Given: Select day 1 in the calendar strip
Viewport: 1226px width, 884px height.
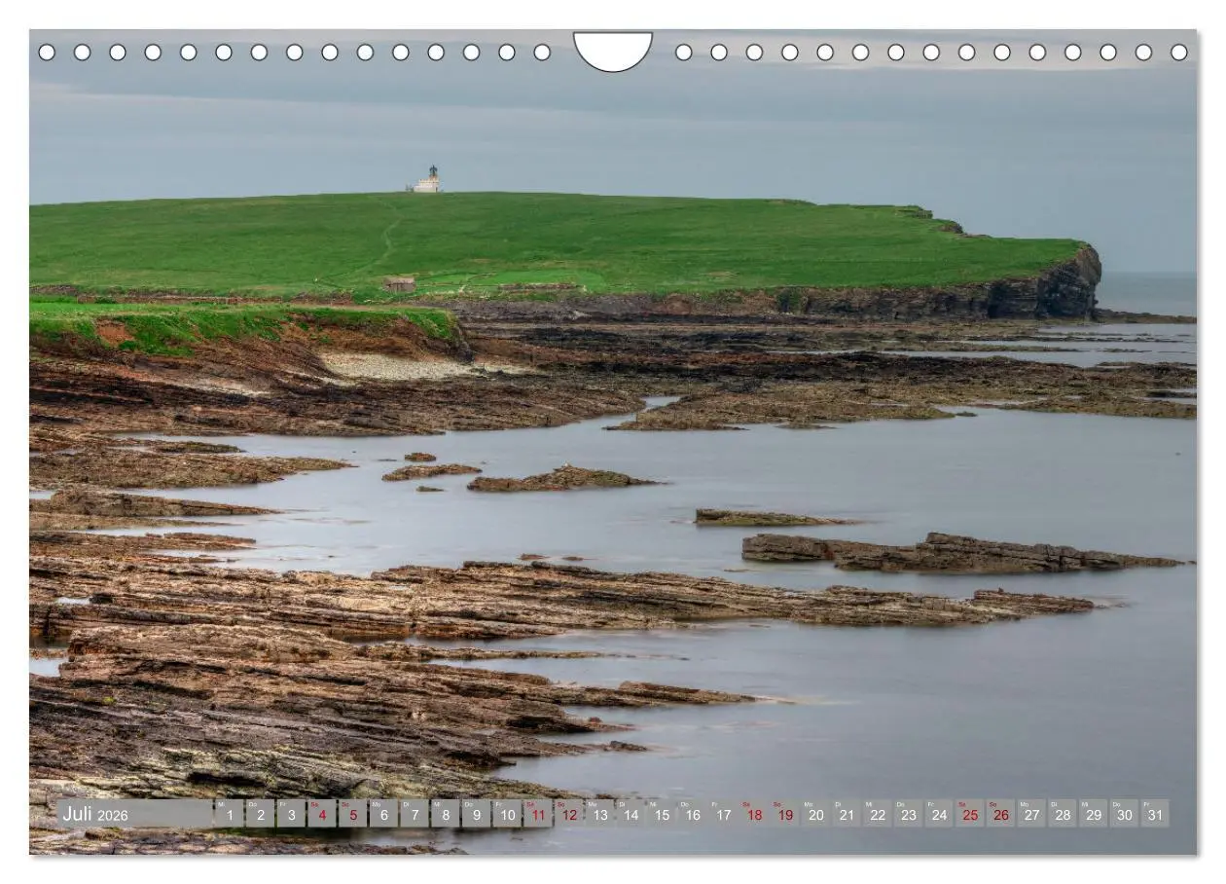Looking at the screenshot, I should (x=230, y=814).
